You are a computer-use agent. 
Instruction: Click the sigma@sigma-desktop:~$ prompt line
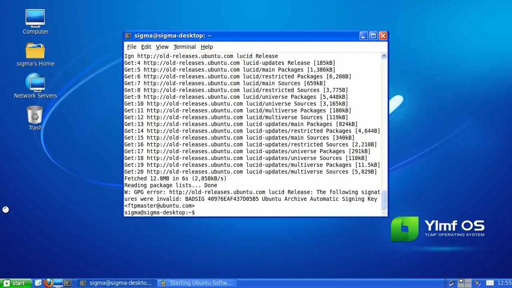click(x=160, y=212)
